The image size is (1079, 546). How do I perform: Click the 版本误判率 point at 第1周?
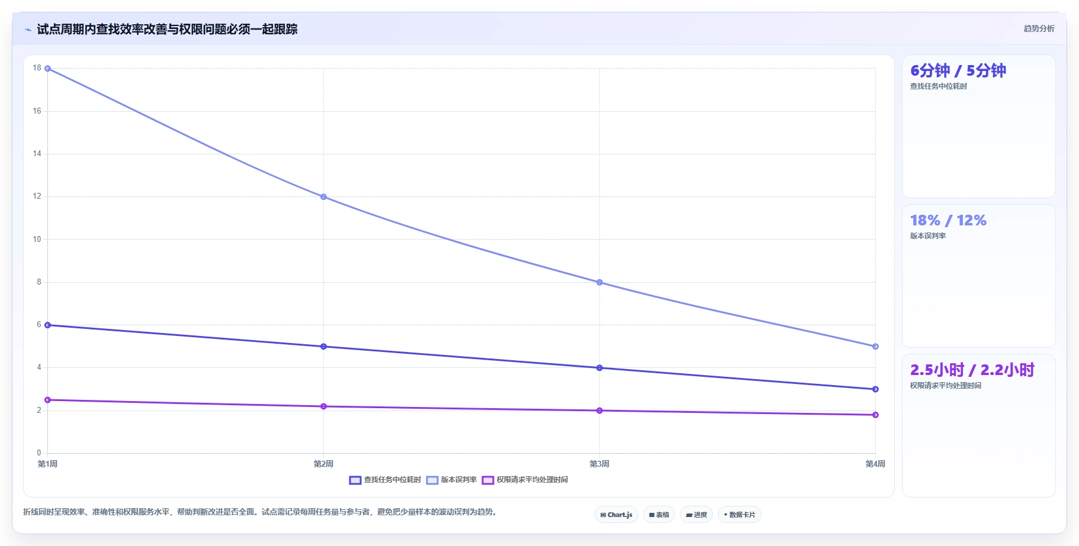(48, 69)
